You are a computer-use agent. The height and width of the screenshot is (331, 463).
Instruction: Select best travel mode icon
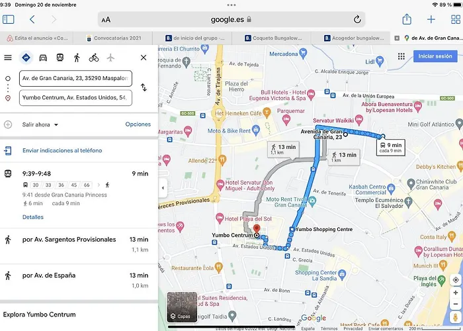click(x=26, y=58)
